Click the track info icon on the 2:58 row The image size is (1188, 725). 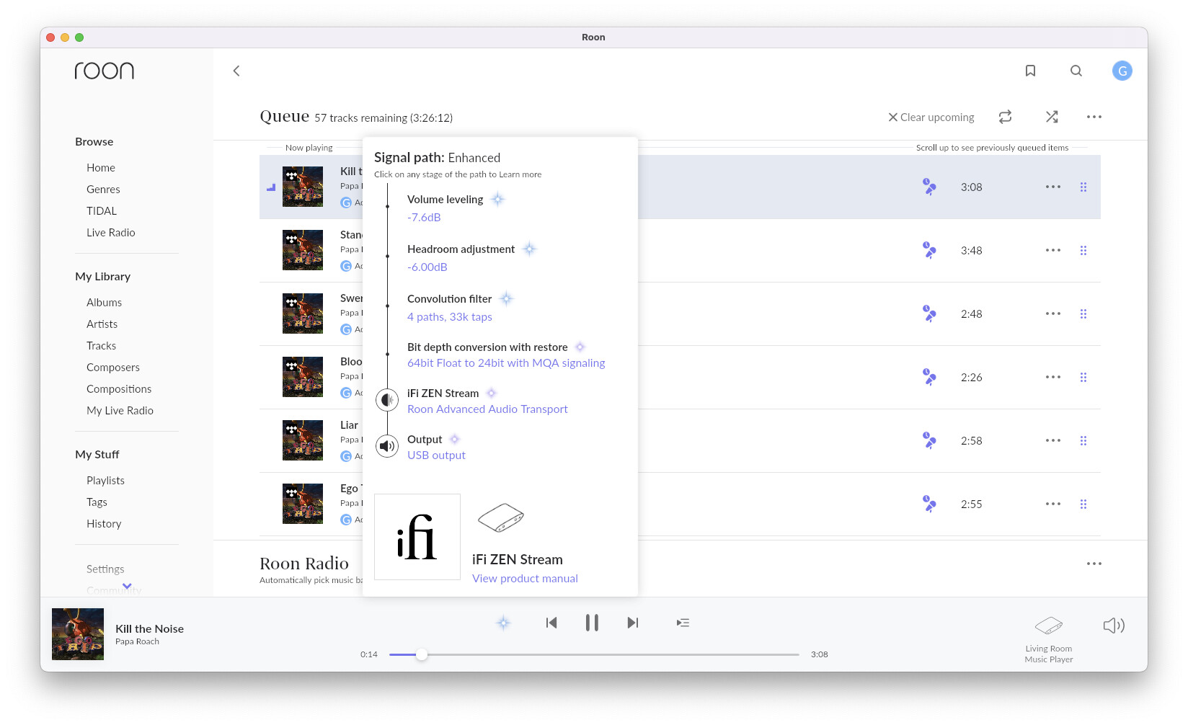tap(929, 440)
